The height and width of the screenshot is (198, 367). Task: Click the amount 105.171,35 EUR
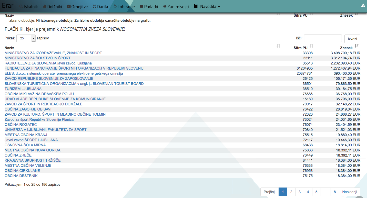(x=347, y=79)
